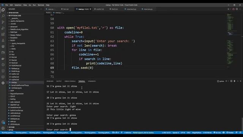The image size is (243, 137).
Task: Open the Extensions view
Action: click(x=3, y=34)
